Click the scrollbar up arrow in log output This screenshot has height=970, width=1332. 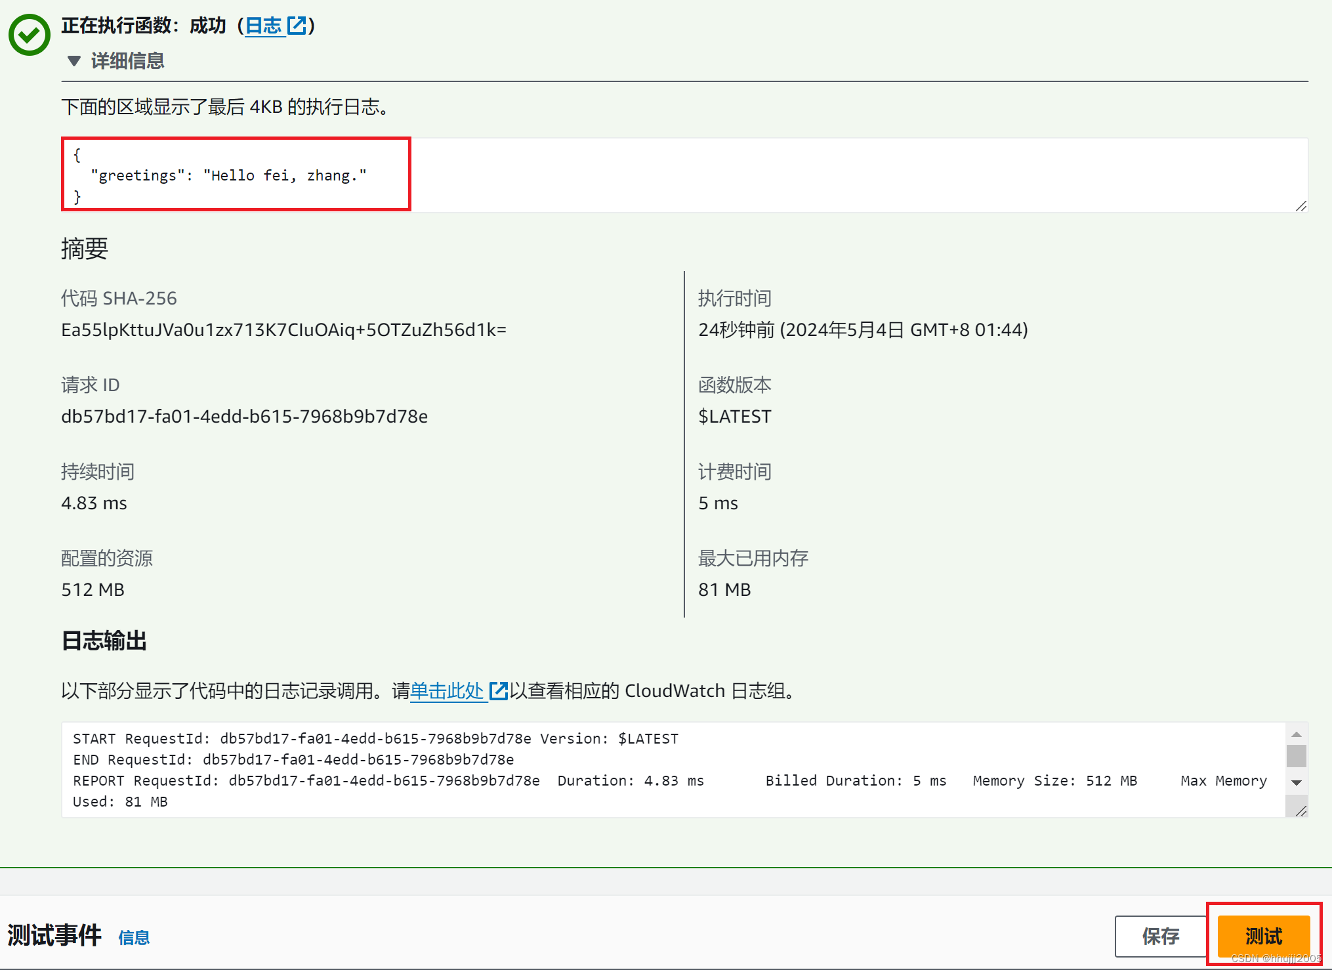point(1297,734)
